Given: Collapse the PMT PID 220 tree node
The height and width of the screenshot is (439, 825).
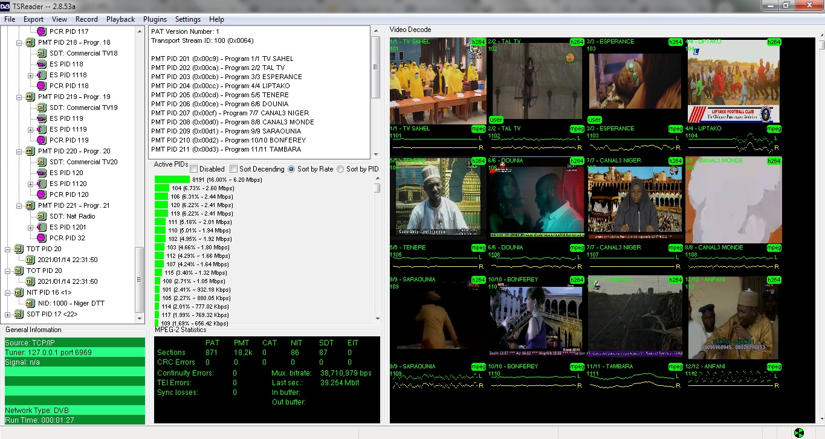Looking at the screenshot, I should (x=19, y=151).
